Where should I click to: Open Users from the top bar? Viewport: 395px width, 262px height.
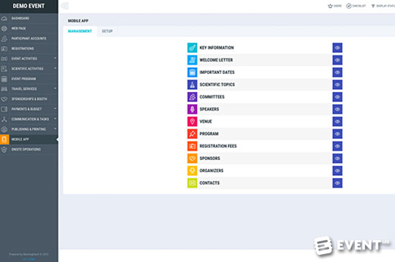335,6
